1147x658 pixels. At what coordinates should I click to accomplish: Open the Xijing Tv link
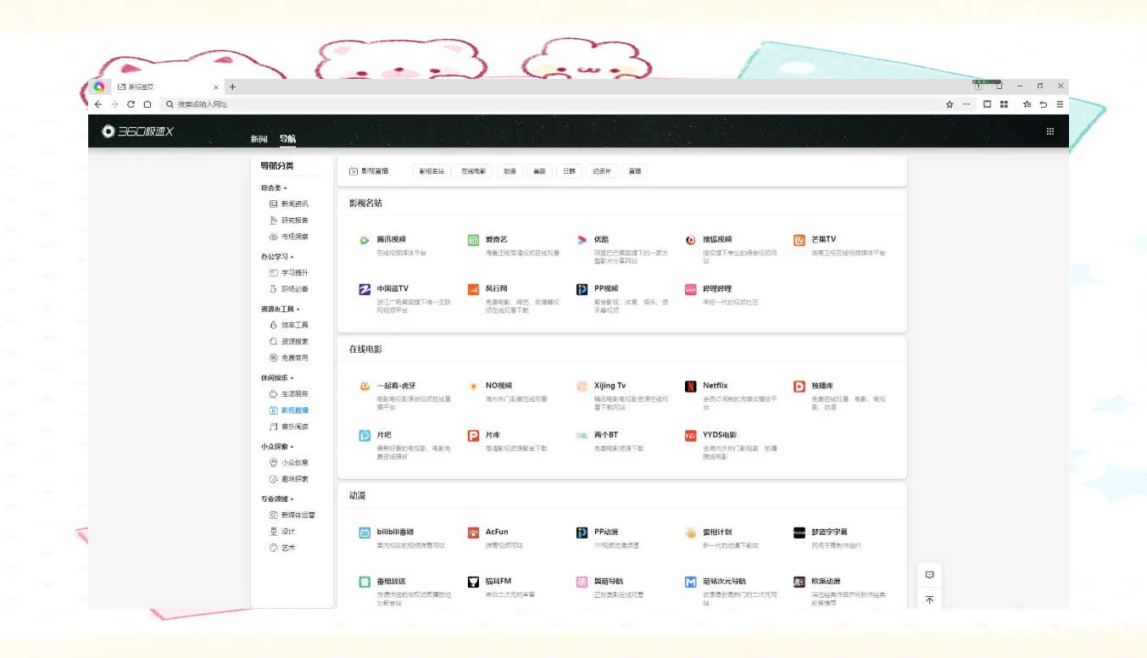point(610,386)
